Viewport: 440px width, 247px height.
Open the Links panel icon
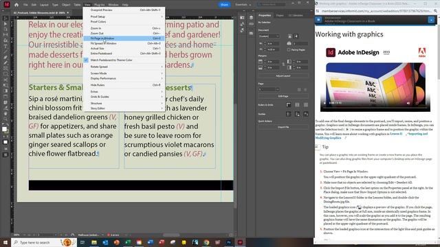point(251,24)
